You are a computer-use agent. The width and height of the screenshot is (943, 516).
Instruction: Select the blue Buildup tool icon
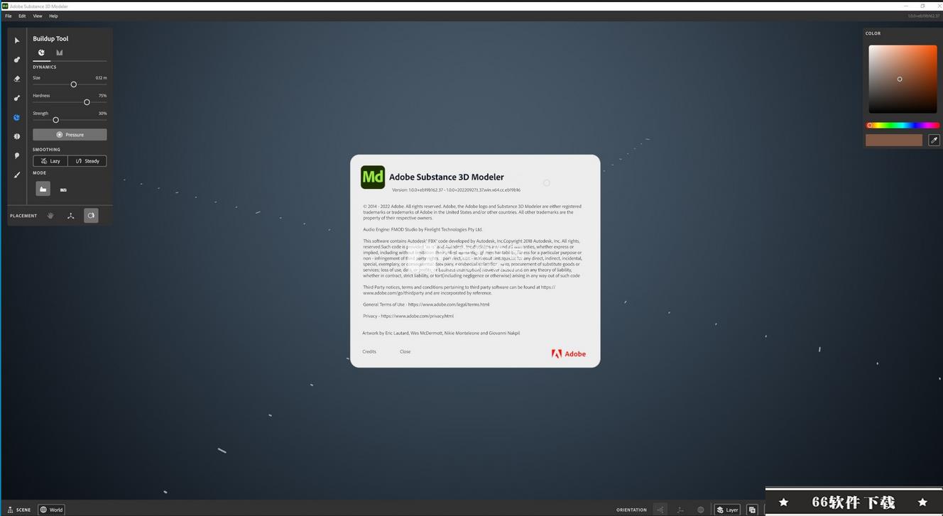coord(17,117)
